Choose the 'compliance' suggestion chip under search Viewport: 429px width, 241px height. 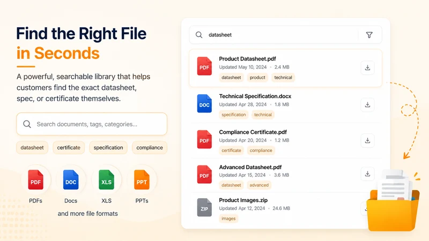point(150,148)
